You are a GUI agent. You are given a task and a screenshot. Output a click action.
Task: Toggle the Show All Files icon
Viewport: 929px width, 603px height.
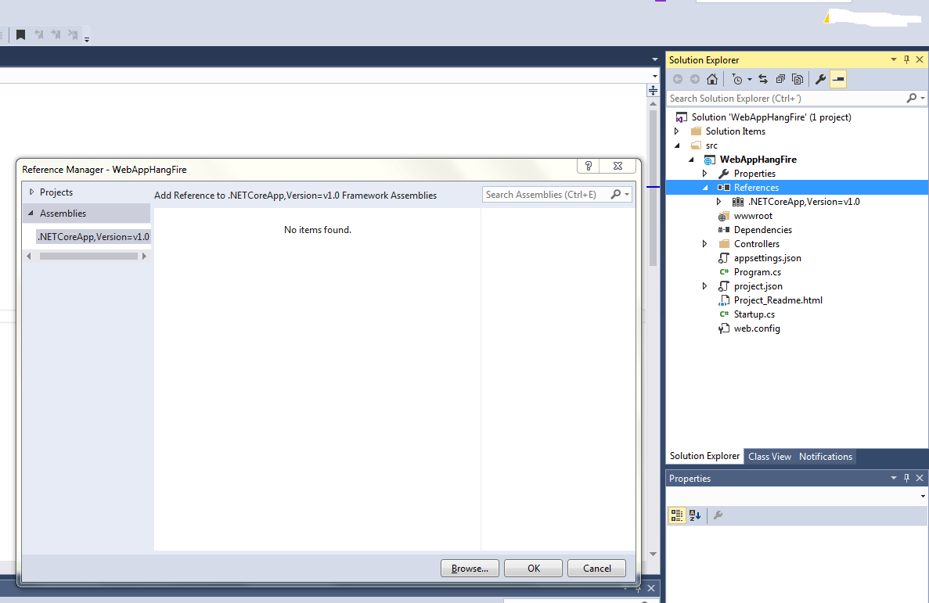click(x=798, y=79)
